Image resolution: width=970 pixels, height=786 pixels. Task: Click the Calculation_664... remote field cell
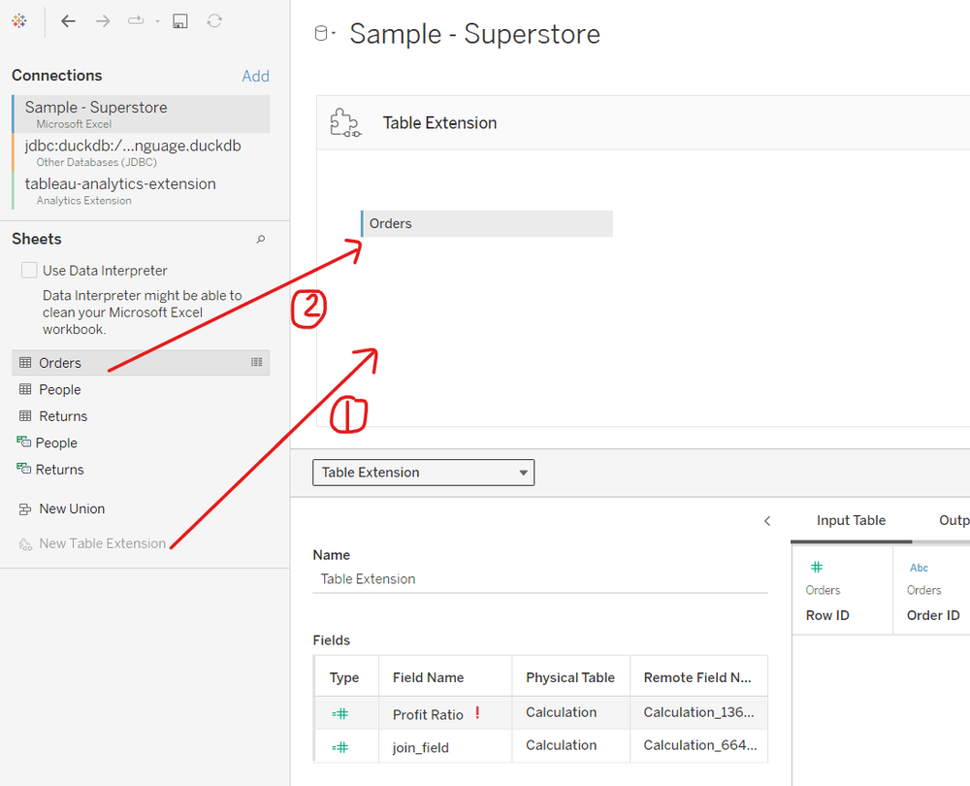(699, 745)
